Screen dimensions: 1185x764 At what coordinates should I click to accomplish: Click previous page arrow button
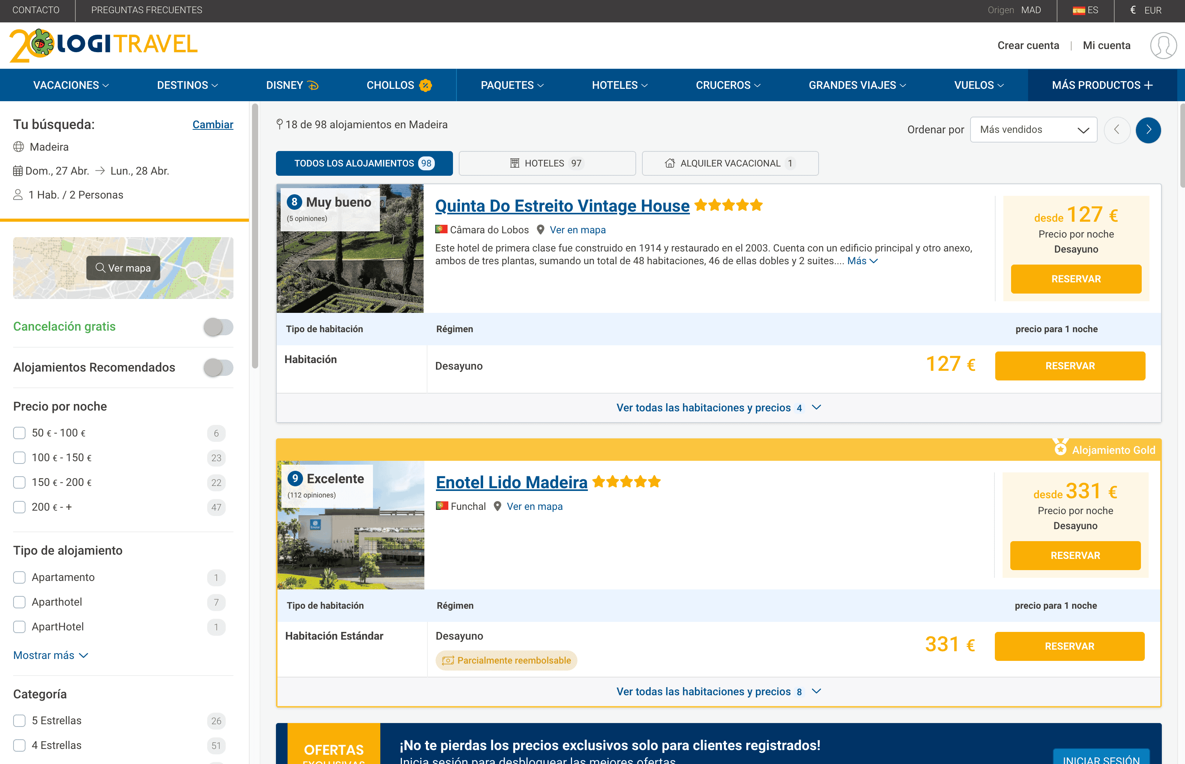pyautogui.click(x=1117, y=130)
